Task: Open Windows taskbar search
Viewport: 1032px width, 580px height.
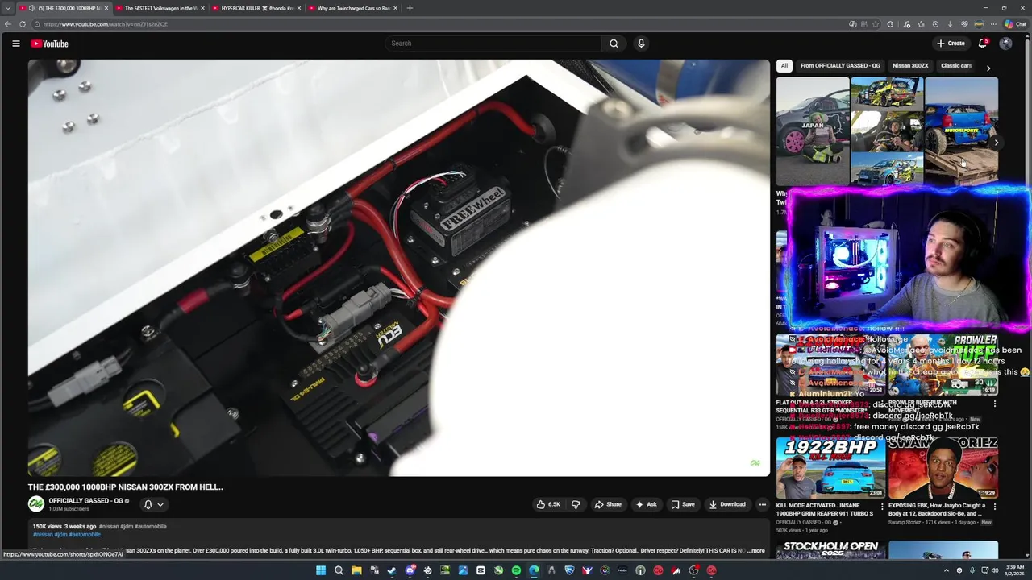Action: [339, 570]
